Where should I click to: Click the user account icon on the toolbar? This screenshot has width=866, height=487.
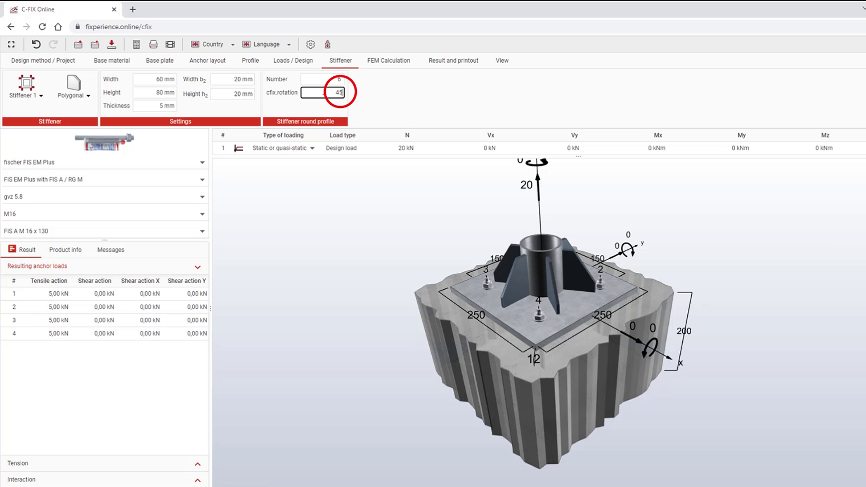[327, 44]
